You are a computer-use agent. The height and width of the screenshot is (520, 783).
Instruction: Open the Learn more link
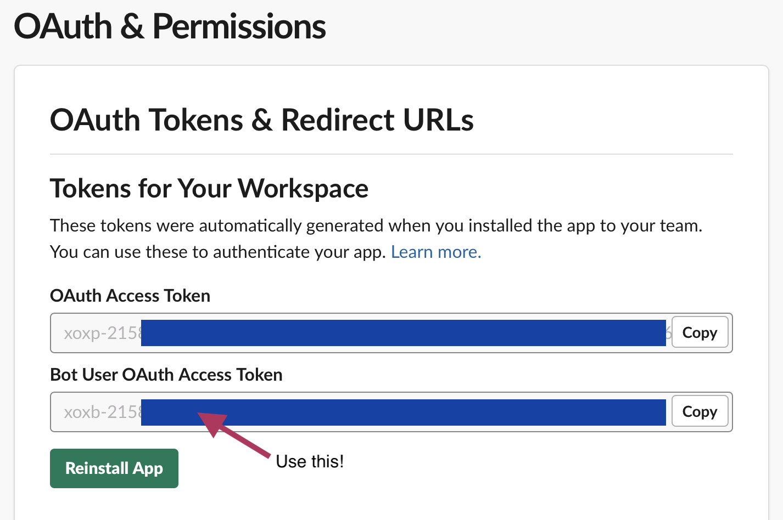point(435,252)
